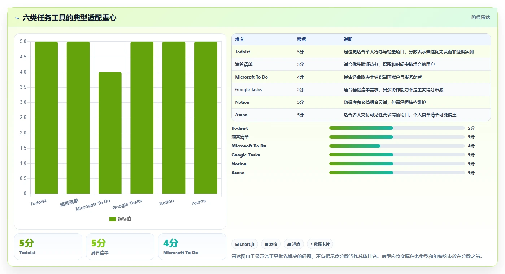
Task: Click the 进度 chip
Action: click(294, 244)
